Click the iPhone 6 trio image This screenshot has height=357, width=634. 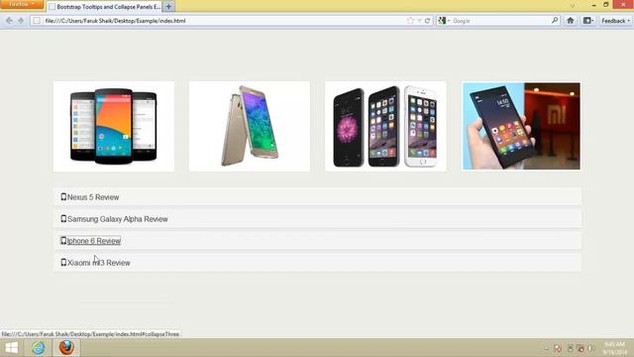click(x=385, y=126)
